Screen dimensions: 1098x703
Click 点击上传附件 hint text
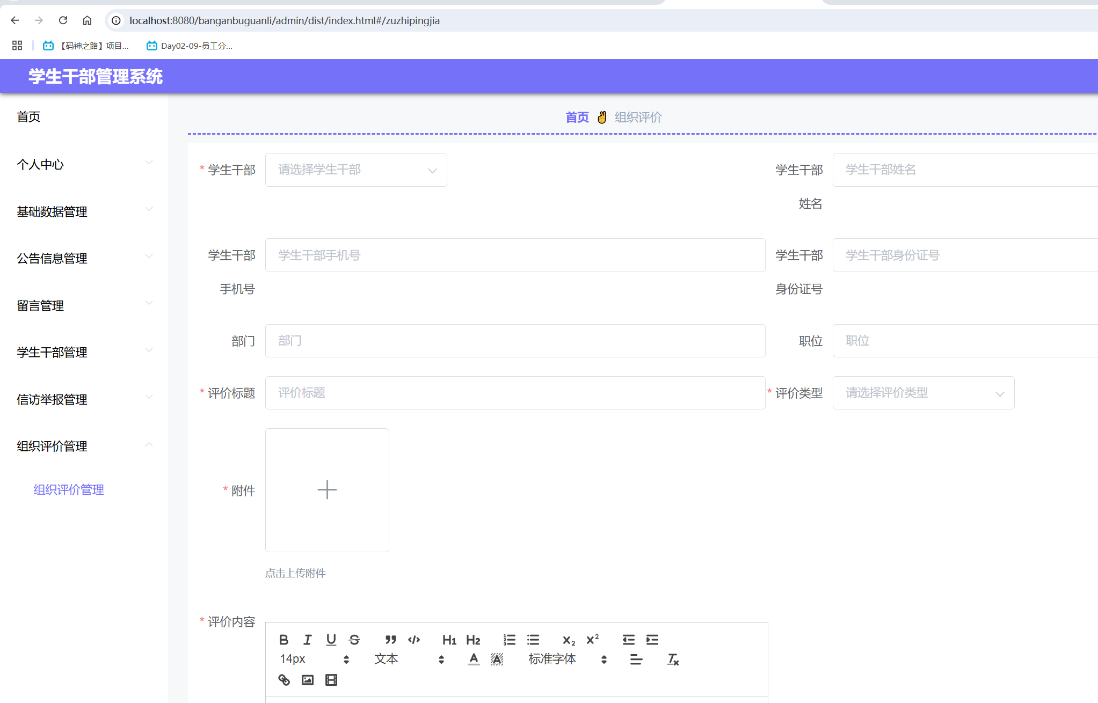(x=295, y=573)
